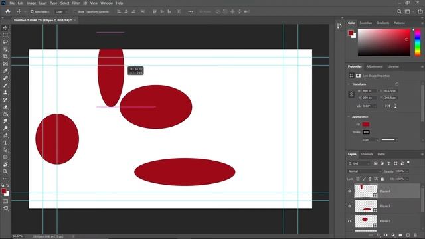Open the Fill percentage dropdown arrow
The image size is (425, 239).
pyautogui.click(x=407, y=179)
